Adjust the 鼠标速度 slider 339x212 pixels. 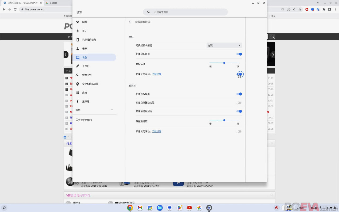tap(224, 63)
